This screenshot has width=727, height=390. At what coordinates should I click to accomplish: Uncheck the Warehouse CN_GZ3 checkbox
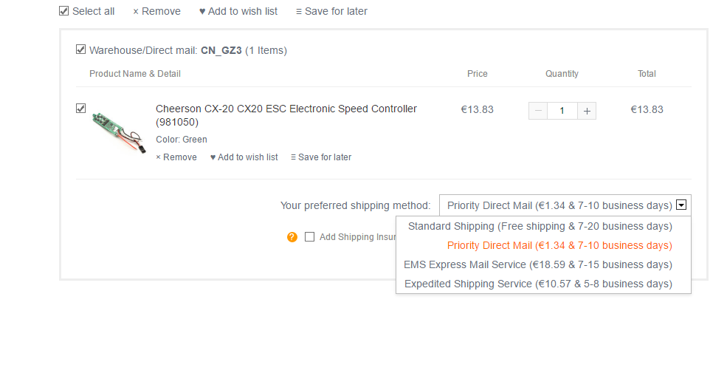(x=80, y=49)
